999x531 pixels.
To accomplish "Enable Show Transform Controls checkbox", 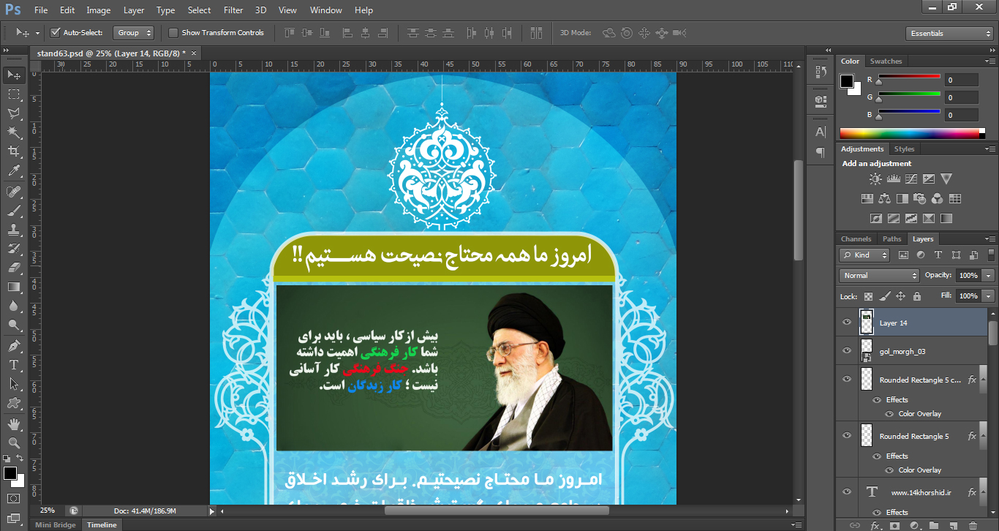I will tap(173, 33).
